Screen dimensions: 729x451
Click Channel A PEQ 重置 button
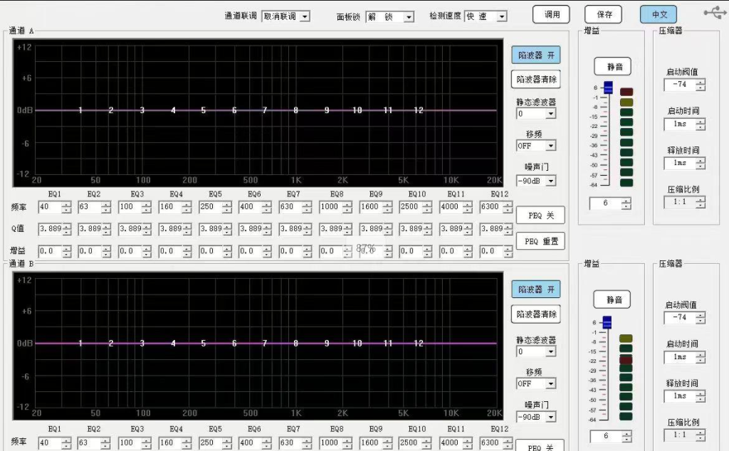pyautogui.click(x=541, y=242)
